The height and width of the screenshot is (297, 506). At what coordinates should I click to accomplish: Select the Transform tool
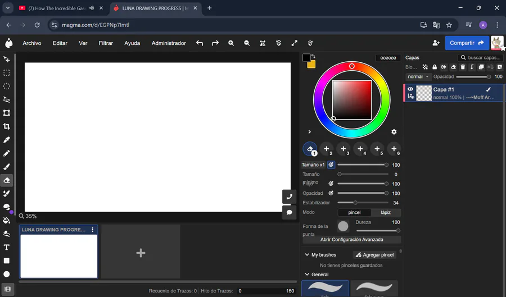click(6, 113)
